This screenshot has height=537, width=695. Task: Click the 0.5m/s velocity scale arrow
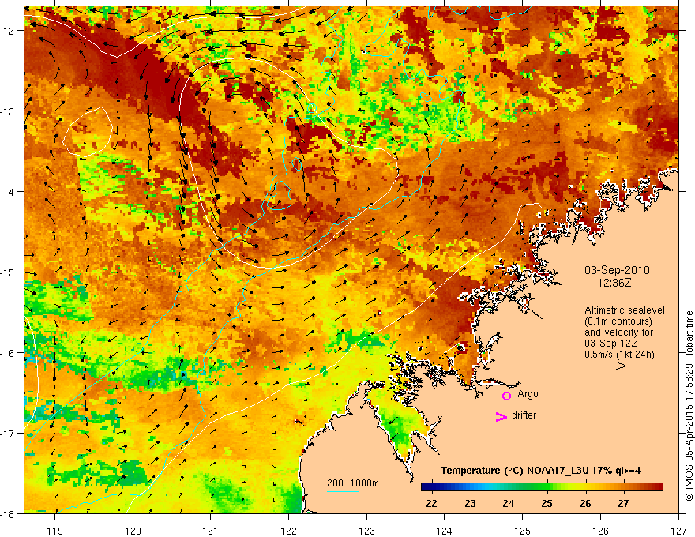pyautogui.click(x=610, y=366)
